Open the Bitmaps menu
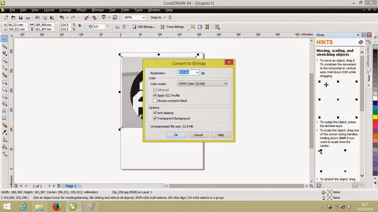 click(98, 10)
